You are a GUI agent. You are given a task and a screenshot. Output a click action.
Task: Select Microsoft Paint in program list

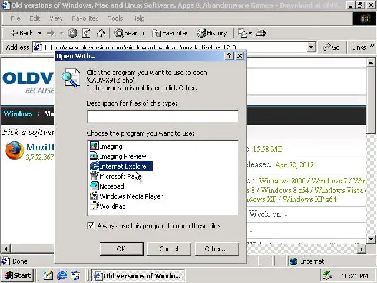pos(115,176)
